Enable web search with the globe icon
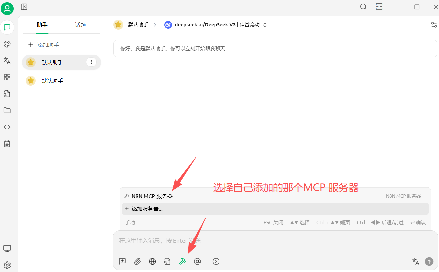This screenshot has height=272, width=439. point(152,261)
